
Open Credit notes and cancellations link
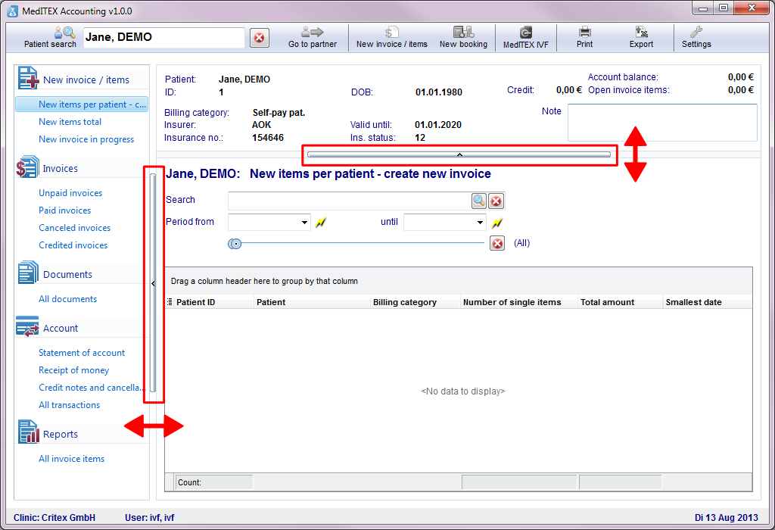pyautogui.click(x=92, y=388)
